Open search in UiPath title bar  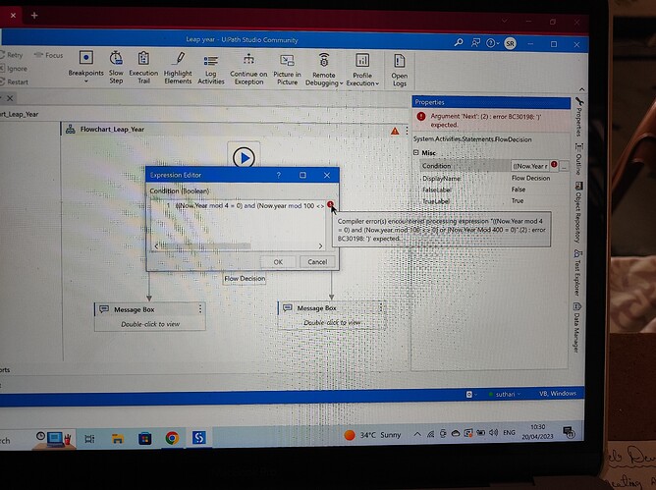pos(459,42)
